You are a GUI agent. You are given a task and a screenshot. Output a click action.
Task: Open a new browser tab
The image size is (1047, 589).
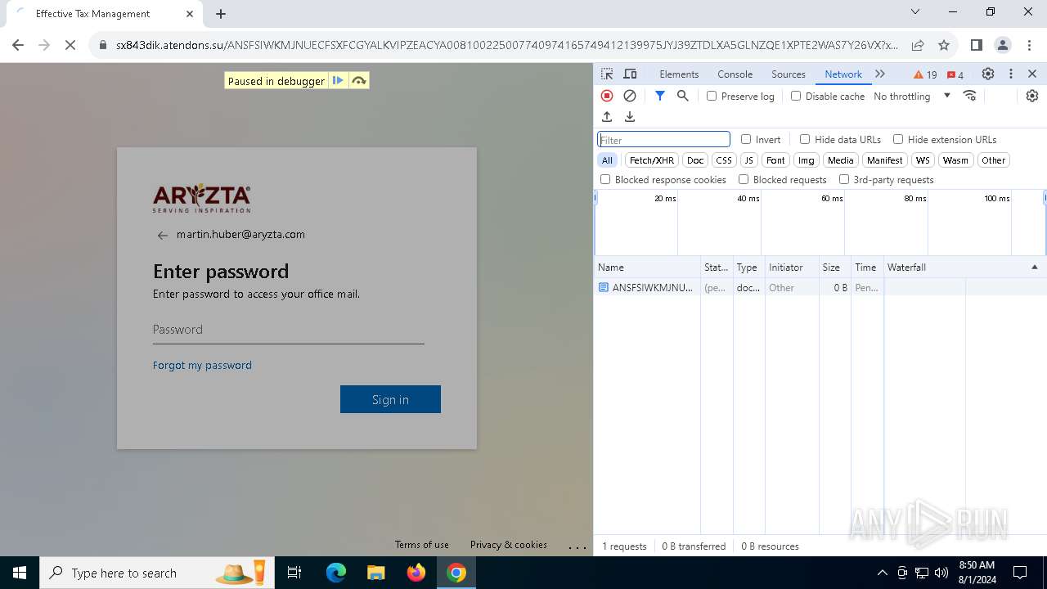coord(221,13)
